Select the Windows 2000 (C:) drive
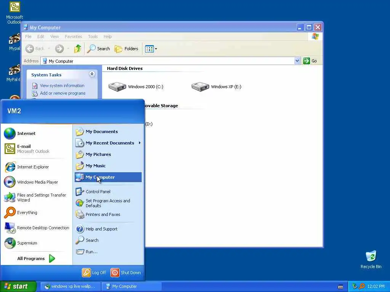Screen dimensions: 390x292 tap(136, 87)
